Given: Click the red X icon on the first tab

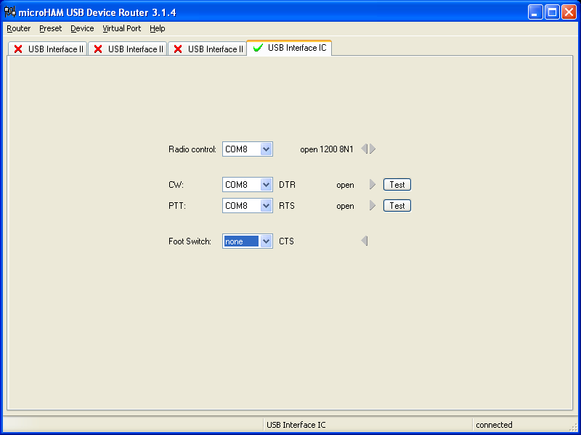Looking at the screenshot, I should point(18,49).
